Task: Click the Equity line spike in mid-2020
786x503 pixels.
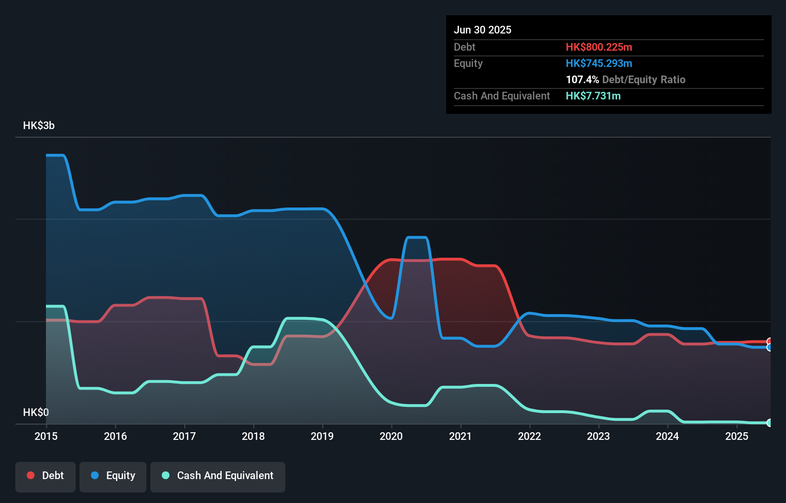Action: 416,238
